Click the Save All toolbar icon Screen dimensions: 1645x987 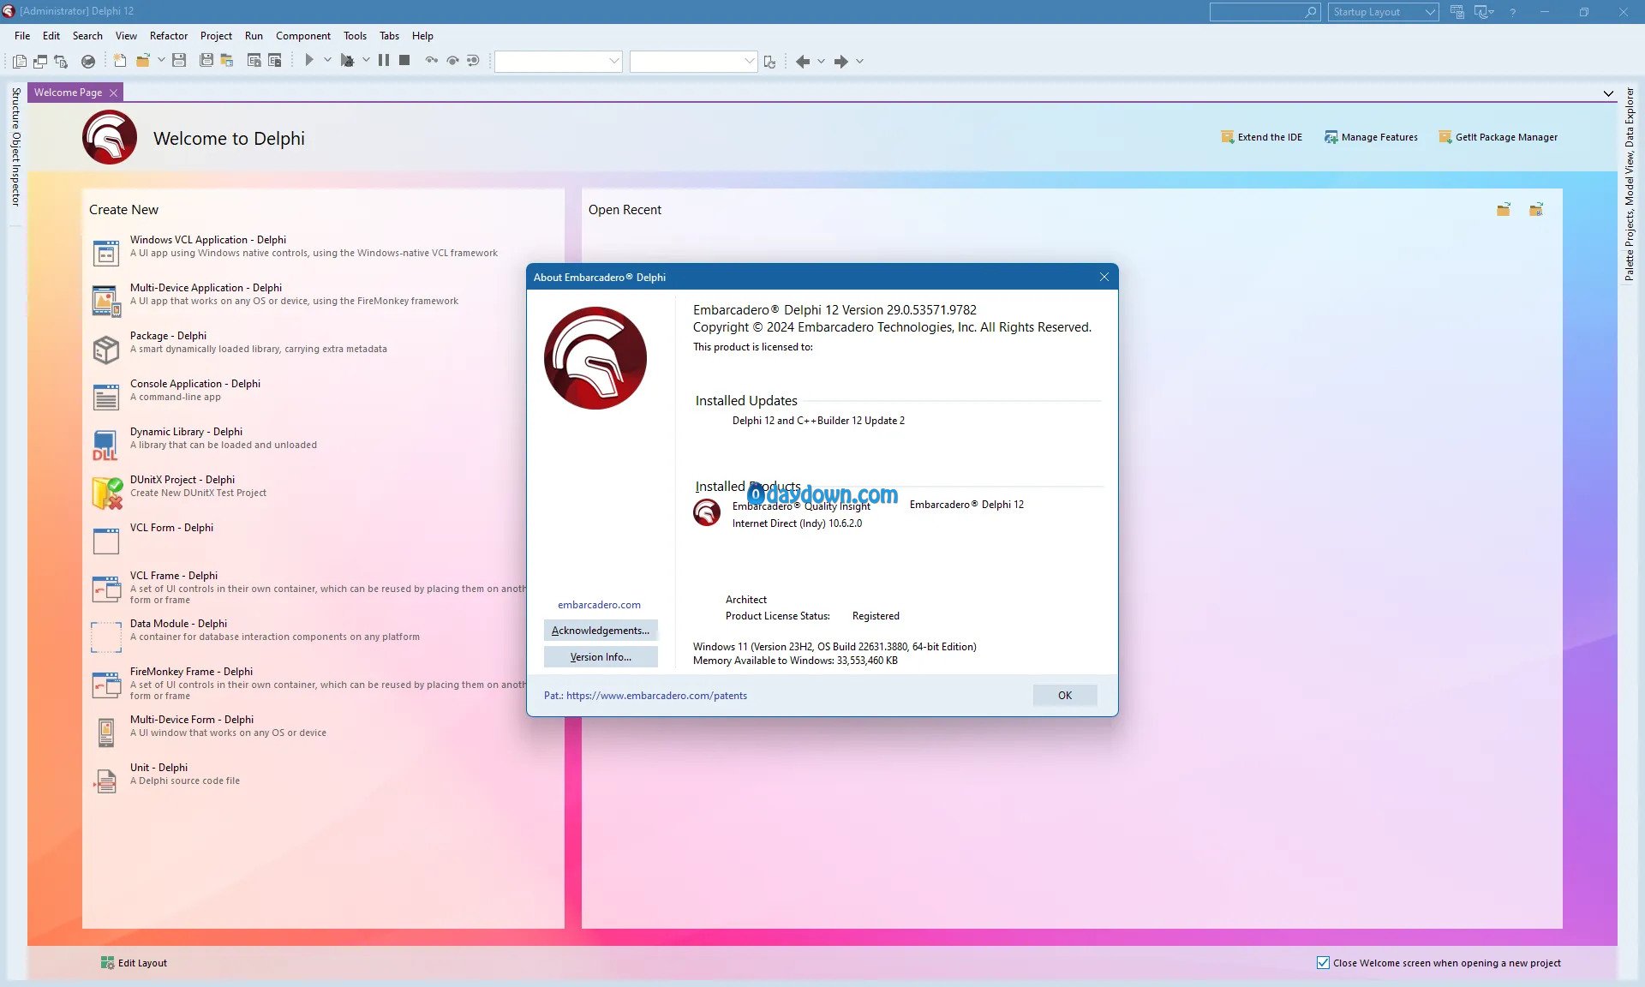click(x=206, y=61)
